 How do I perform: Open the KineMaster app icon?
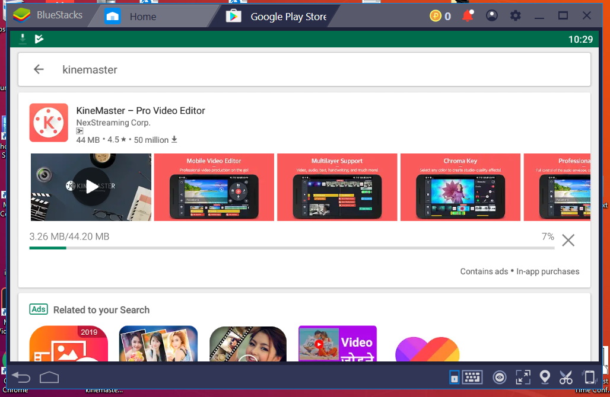[49, 123]
